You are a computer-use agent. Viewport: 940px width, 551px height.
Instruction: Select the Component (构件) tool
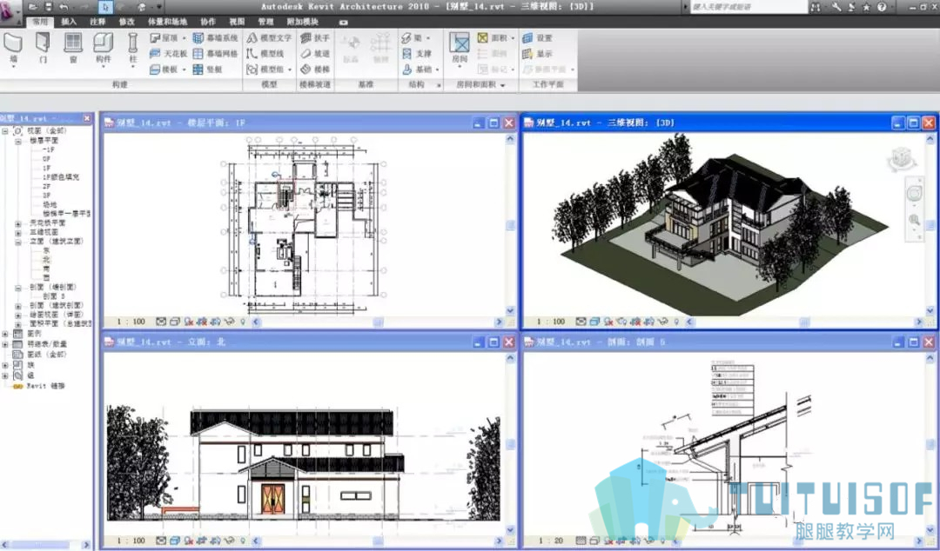point(103,48)
